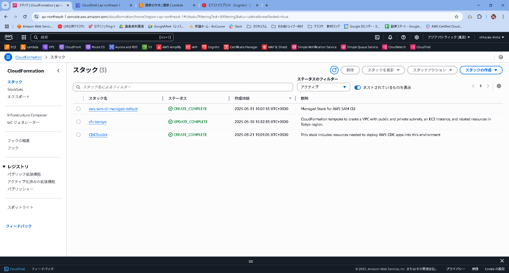Select the cfn-kensyo stack radio button
Viewport: 509px width, 273px height.
click(x=78, y=122)
